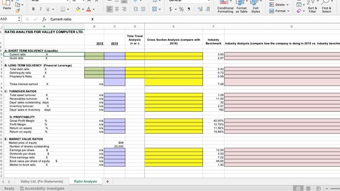340x191 pixels.
Task: Click the Copy icon
Action: click(17, 4)
